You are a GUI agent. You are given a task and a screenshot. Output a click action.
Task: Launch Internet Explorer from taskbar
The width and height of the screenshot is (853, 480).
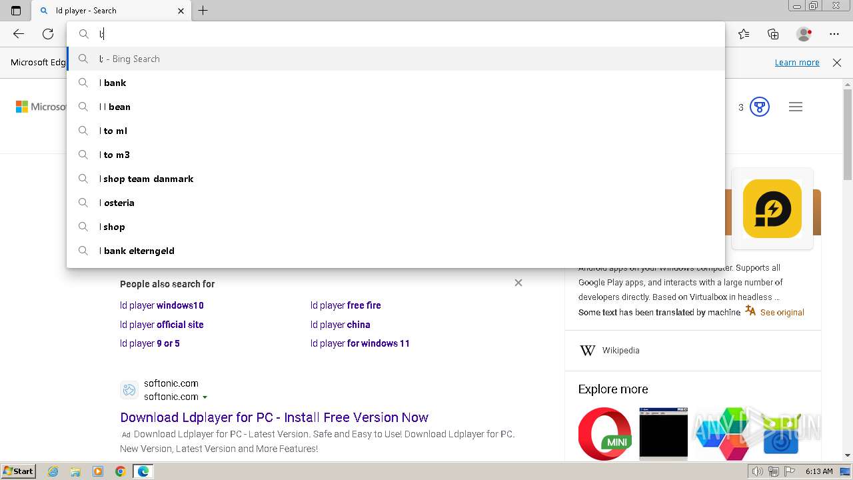[x=53, y=471]
